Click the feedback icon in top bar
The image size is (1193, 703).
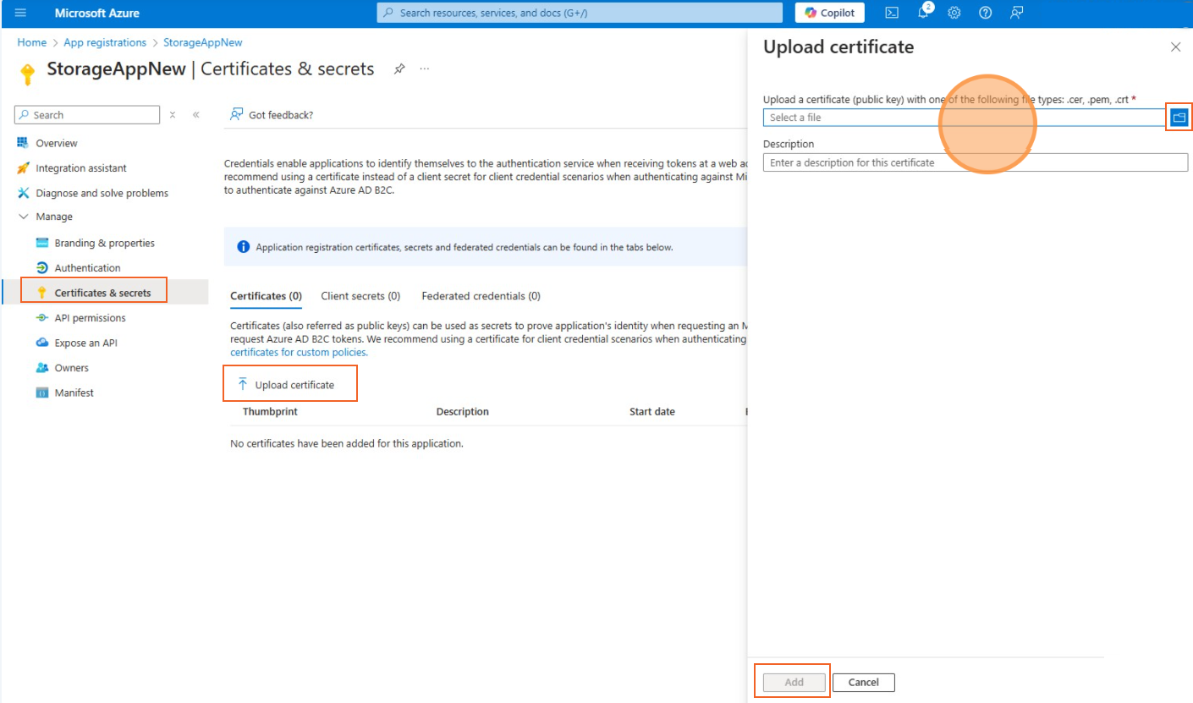1016,13
